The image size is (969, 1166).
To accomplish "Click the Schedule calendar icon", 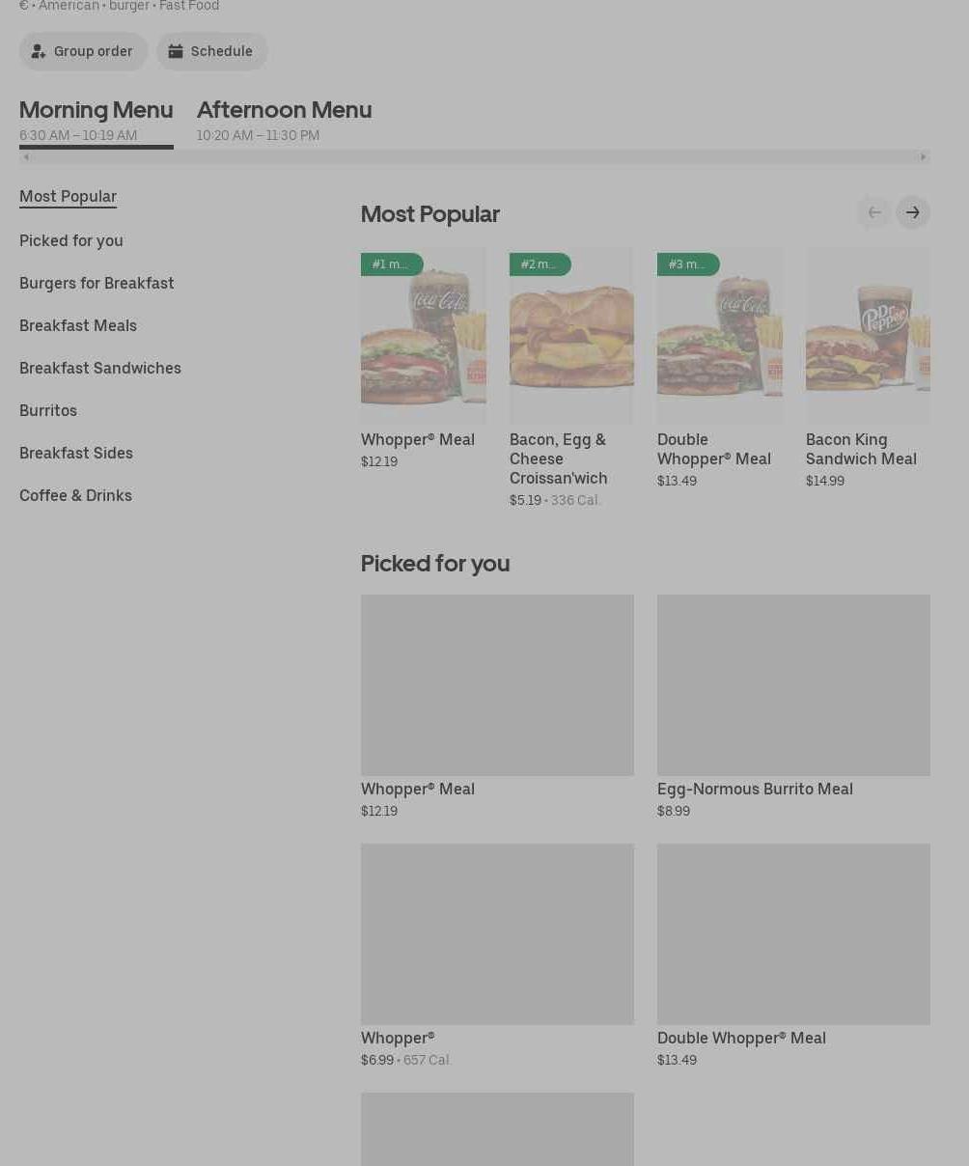I will pyautogui.click(x=176, y=51).
